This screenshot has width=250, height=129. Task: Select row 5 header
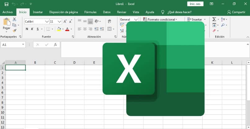point(2,87)
